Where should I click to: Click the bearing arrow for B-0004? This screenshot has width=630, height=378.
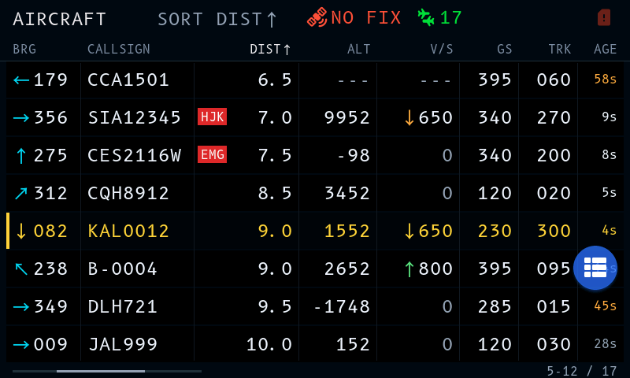21,269
